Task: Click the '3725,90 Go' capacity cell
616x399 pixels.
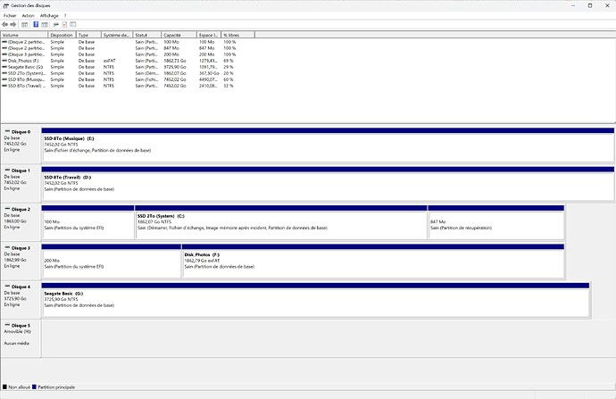Action: pos(175,67)
